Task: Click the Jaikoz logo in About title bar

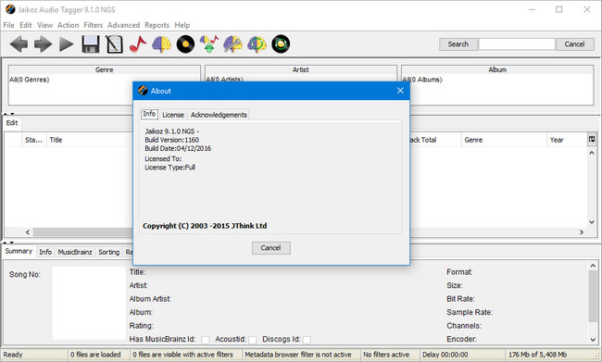Action: [x=143, y=91]
